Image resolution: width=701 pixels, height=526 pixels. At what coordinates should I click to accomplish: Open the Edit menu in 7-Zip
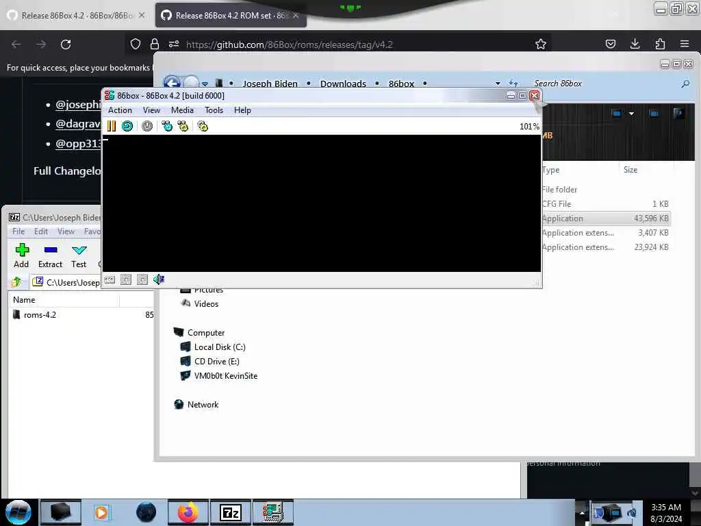(x=40, y=231)
